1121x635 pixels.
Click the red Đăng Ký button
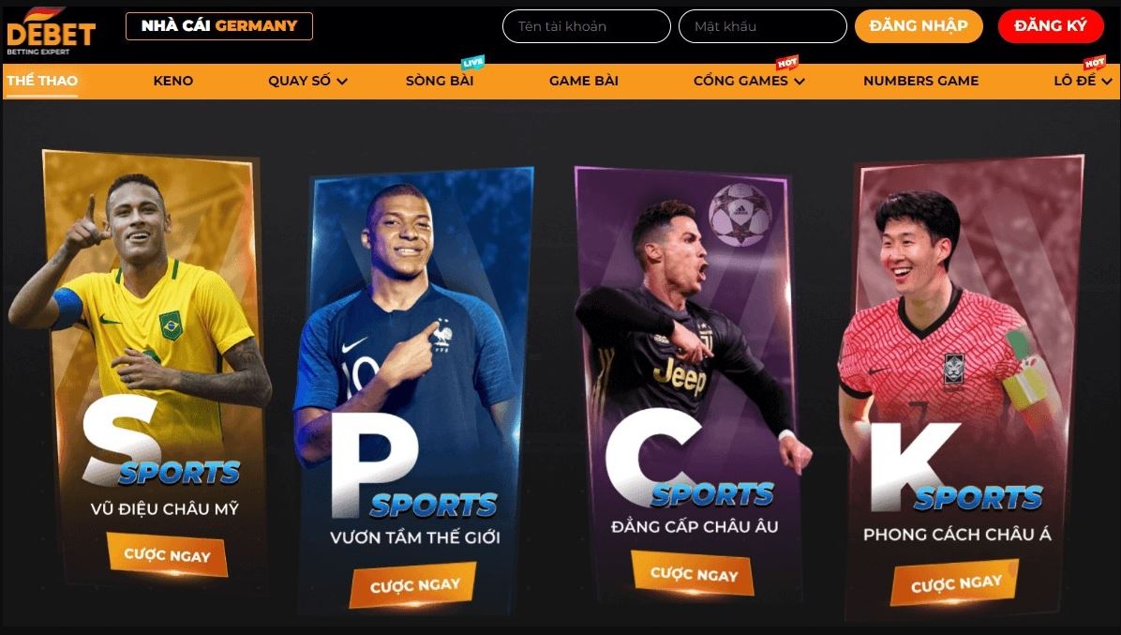[x=1051, y=26]
